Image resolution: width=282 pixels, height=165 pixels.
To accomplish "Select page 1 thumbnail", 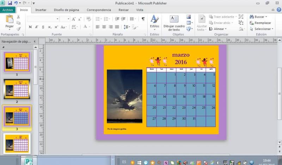I will (x=17, y=62).
